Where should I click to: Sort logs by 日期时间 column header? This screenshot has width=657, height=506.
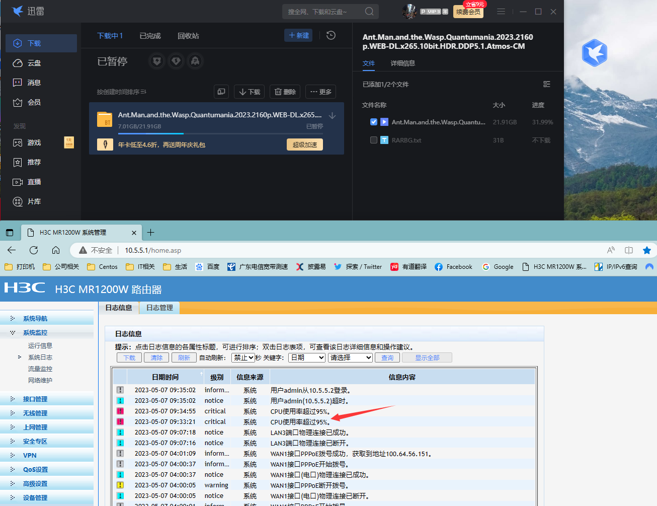165,377
